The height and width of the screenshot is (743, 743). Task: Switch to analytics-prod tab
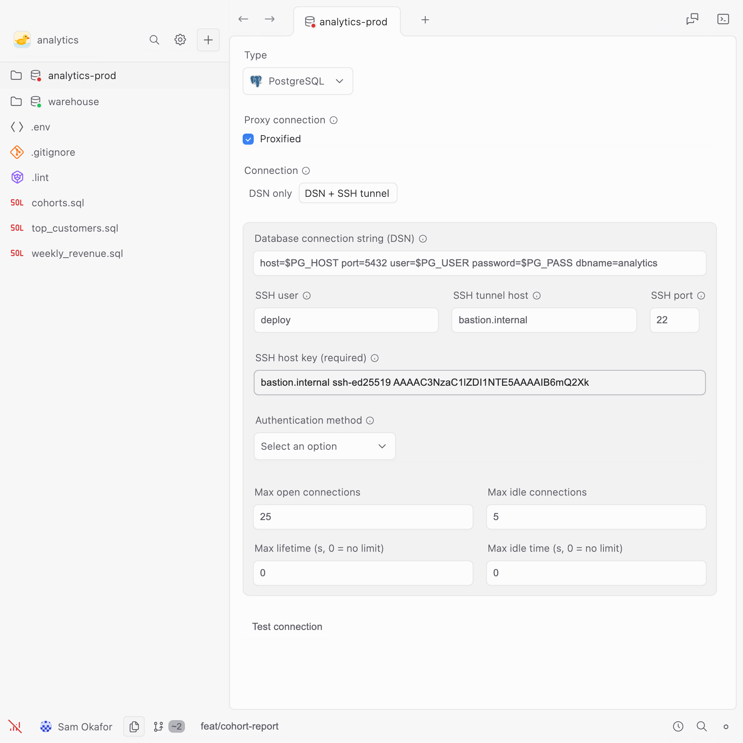(x=347, y=22)
